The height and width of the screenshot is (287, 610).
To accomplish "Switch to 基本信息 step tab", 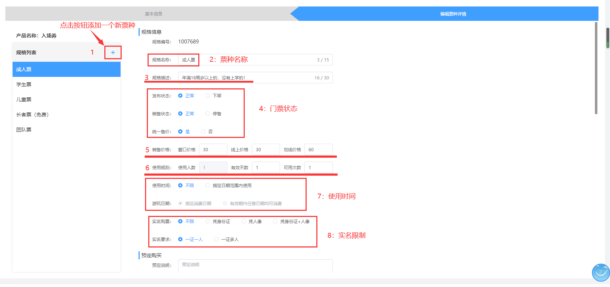I will (x=153, y=14).
